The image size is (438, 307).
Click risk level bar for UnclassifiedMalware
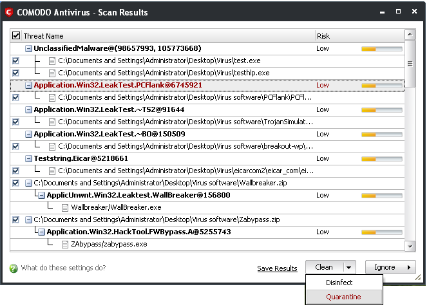click(x=381, y=49)
